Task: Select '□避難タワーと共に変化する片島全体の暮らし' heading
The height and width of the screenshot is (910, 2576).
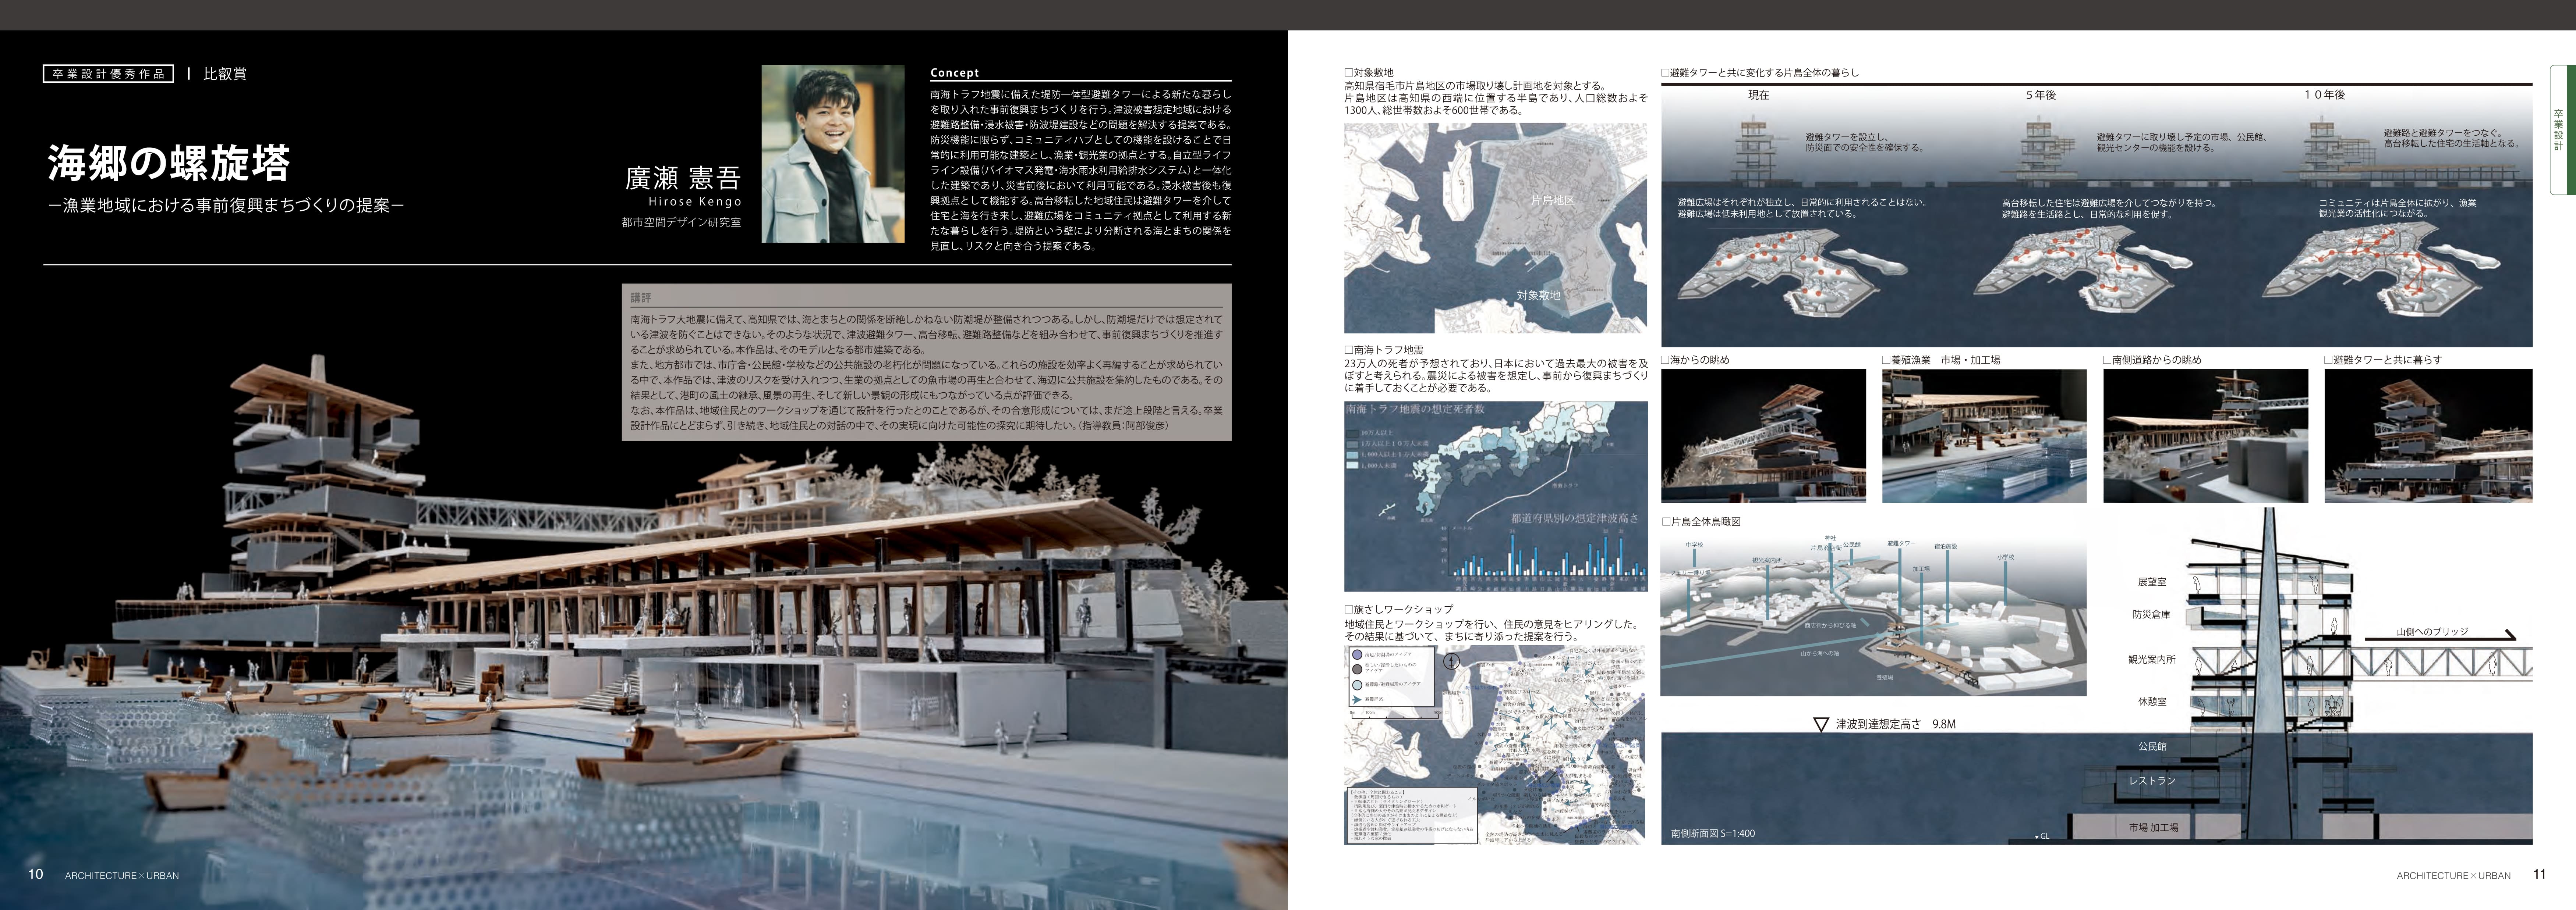Action: [1760, 73]
